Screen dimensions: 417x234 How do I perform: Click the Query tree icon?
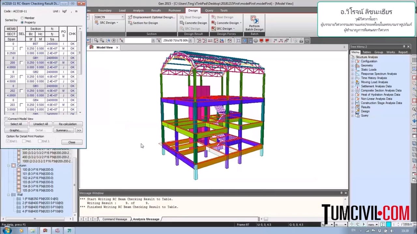[x=358, y=115]
